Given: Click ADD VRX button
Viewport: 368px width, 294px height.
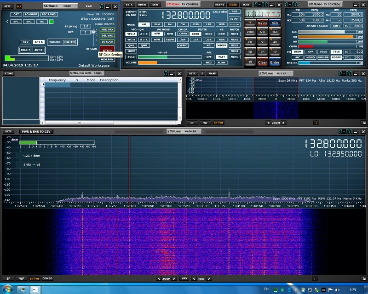Looking at the screenshot, I should click(x=107, y=30).
